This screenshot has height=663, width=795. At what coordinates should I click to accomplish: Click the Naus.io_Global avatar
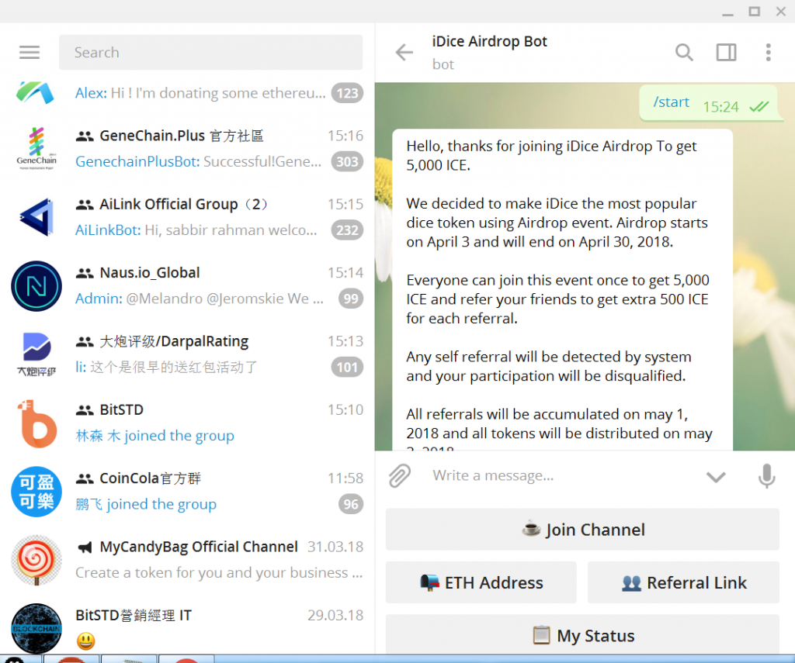point(36,286)
